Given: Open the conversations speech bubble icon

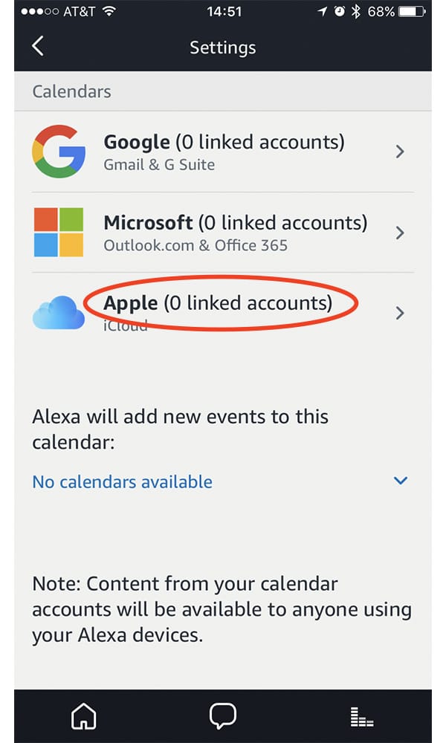Looking at the screenshot, I should (x=222, y=716).
